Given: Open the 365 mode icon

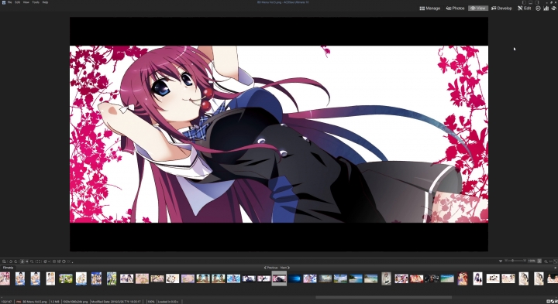Looking at the screenshot, I should (x=538, y=9).
